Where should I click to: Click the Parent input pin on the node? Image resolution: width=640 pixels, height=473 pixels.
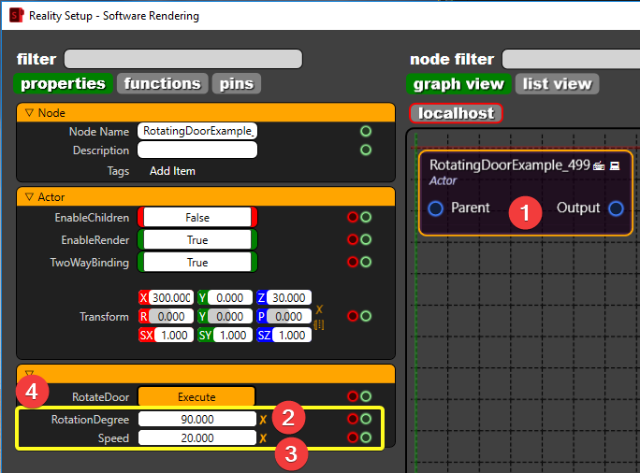436,208
